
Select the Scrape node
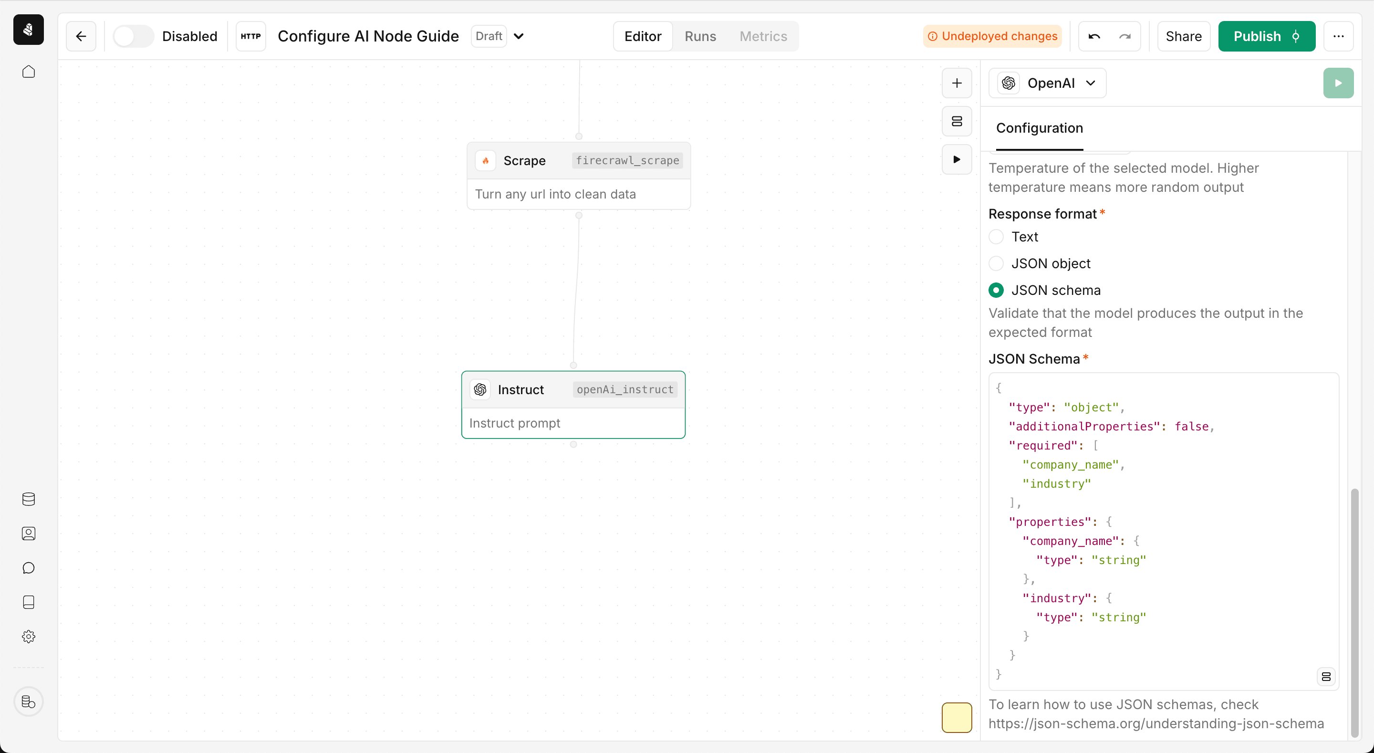[x=579, y=176]
